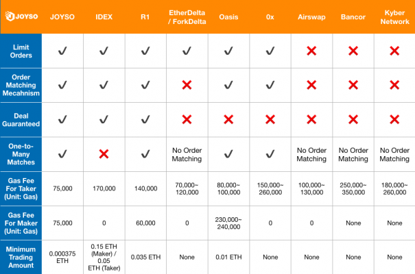Screen dimensions: 415x274
Task: Click the IDEX minimum trading amount cell
Action: (104, 257)
